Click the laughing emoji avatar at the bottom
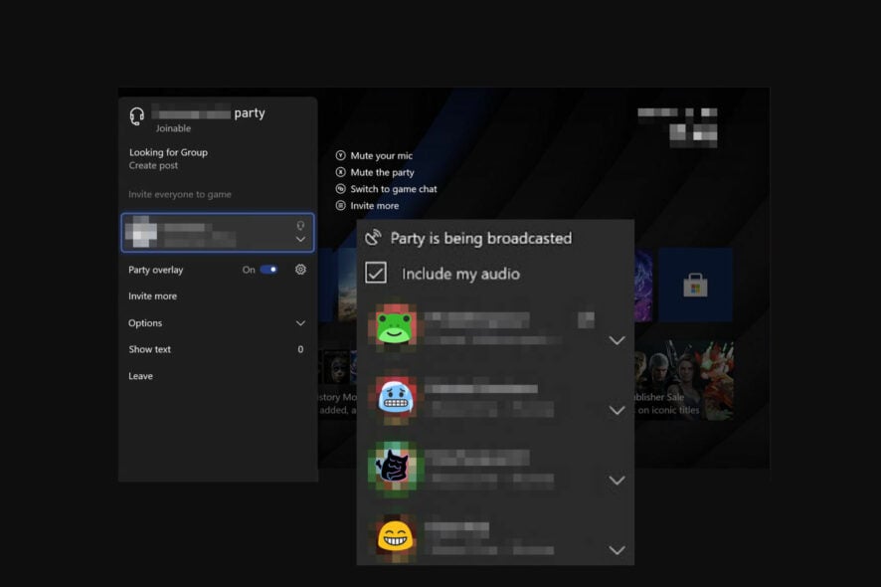 394,533
